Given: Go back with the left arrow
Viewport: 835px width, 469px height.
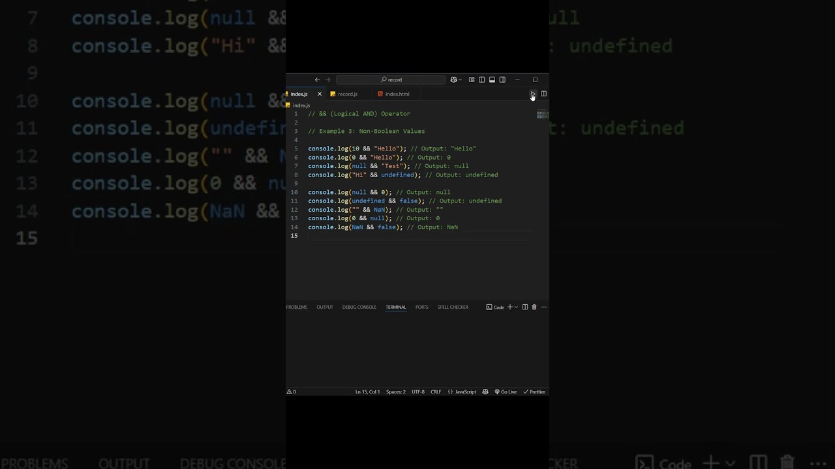Looking at the screenshot, I should (x=317, y=79).
